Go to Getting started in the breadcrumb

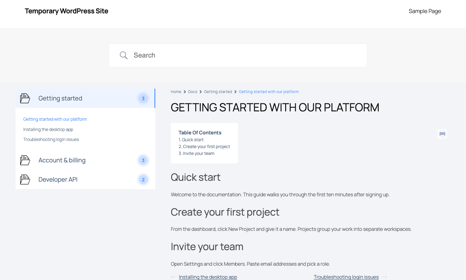point(218,92)
